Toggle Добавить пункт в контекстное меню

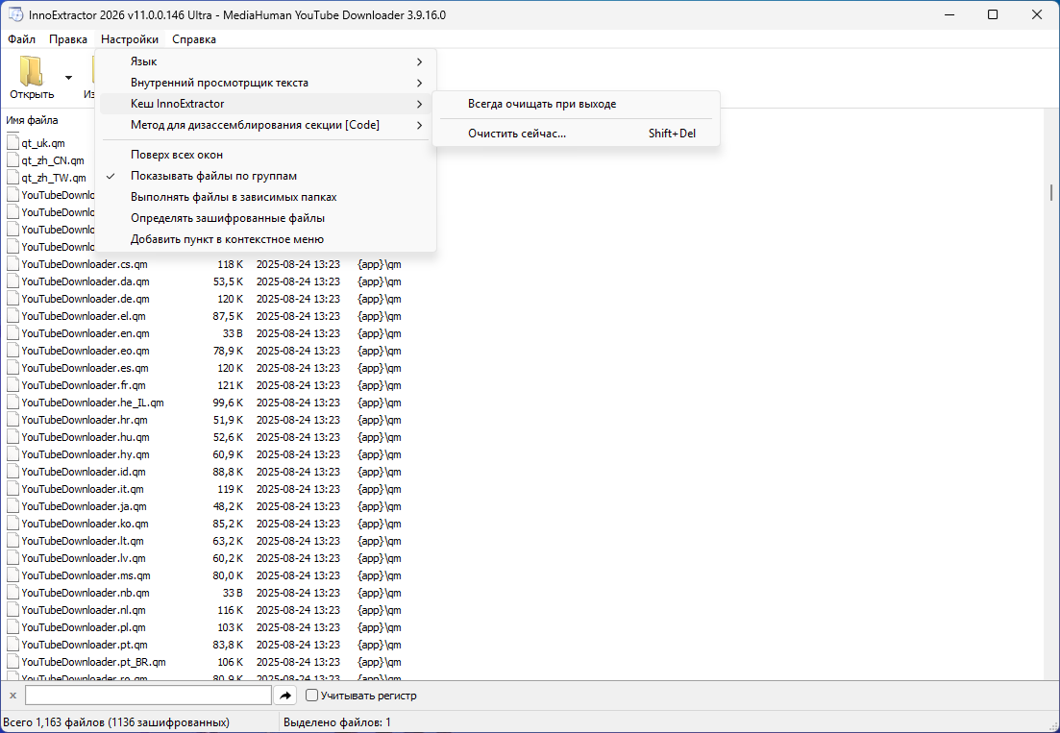(265, 239)
